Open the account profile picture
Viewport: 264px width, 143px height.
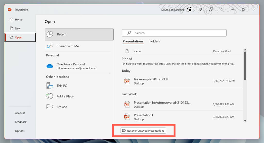pos(189,10)
